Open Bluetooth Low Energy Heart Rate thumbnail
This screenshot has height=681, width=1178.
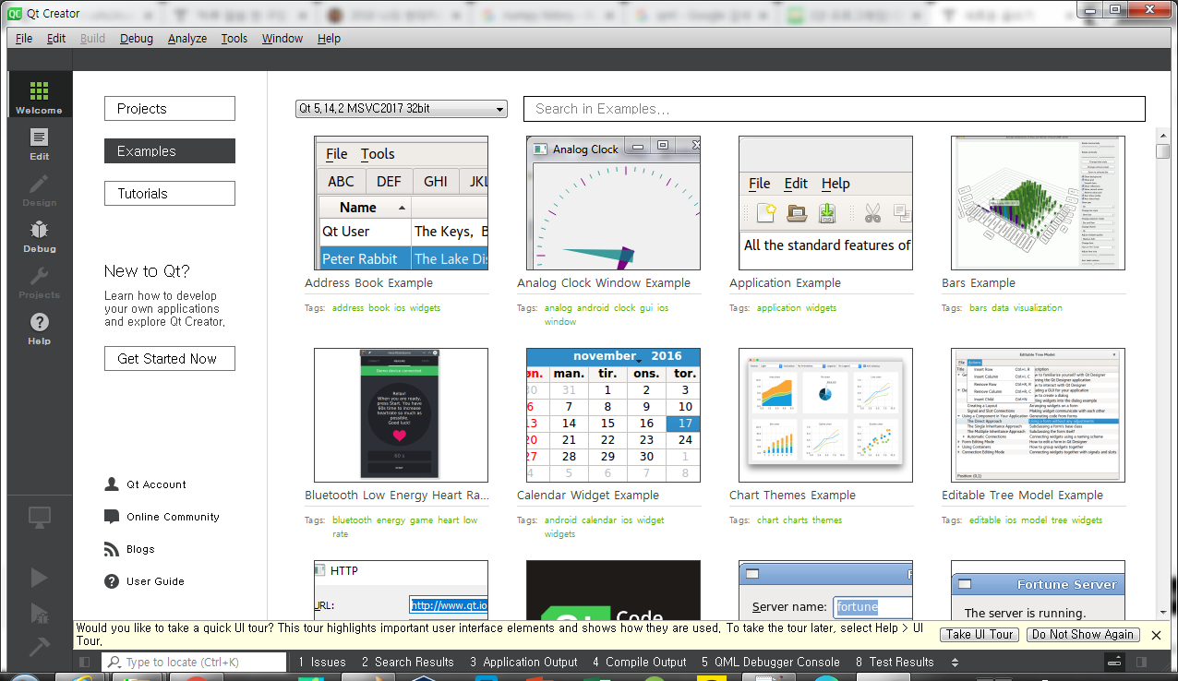coord(401,415)
